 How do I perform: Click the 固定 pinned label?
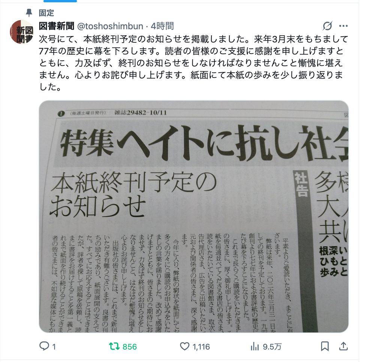(x=46, y=13)
